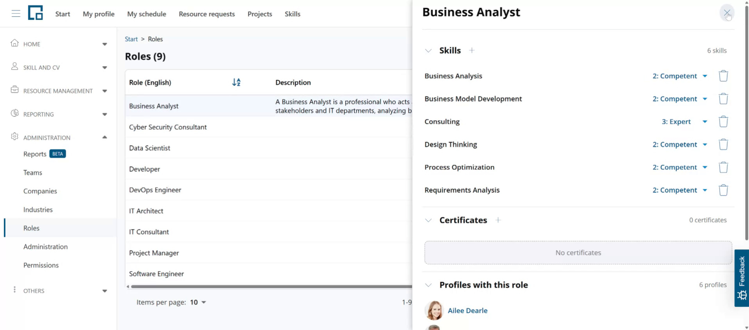Open the hamburger menu icon
Viewport: 749px width, 330px height.
coord(16,14)
